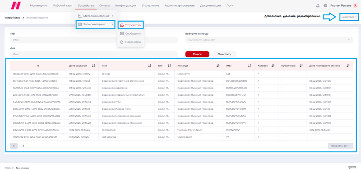The height and width of the screenshot is (169, 361).
Task: Select Устройства in Экомониторинг submenu
Action: [x=131, y=25]
